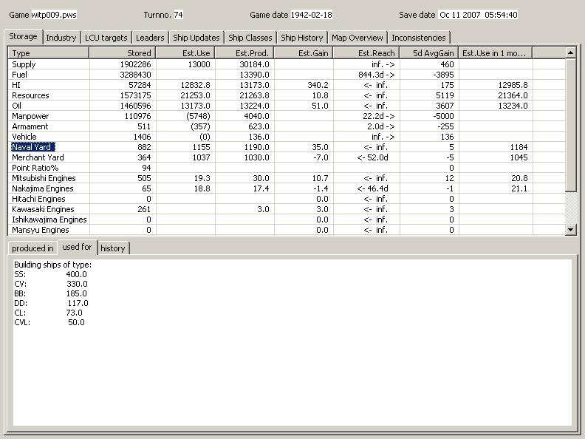Click Naval Yard stored value 882
Screen dimensions: 585x439
click(144, 147)
